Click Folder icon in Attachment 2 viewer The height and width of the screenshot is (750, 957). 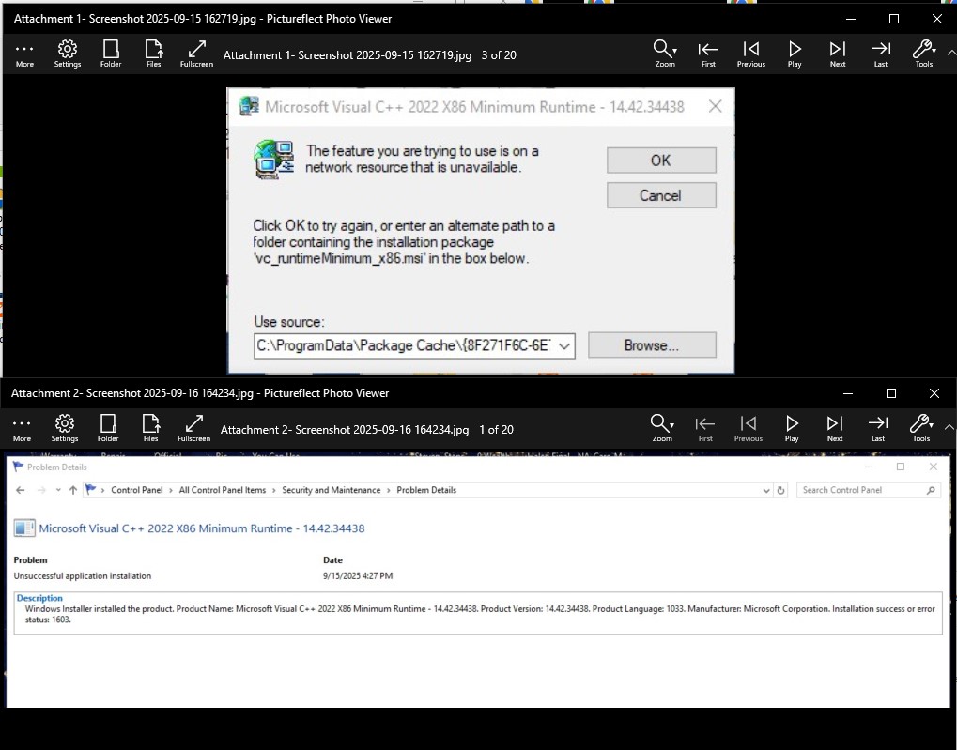pyautogui.click(x=108, y=429)
